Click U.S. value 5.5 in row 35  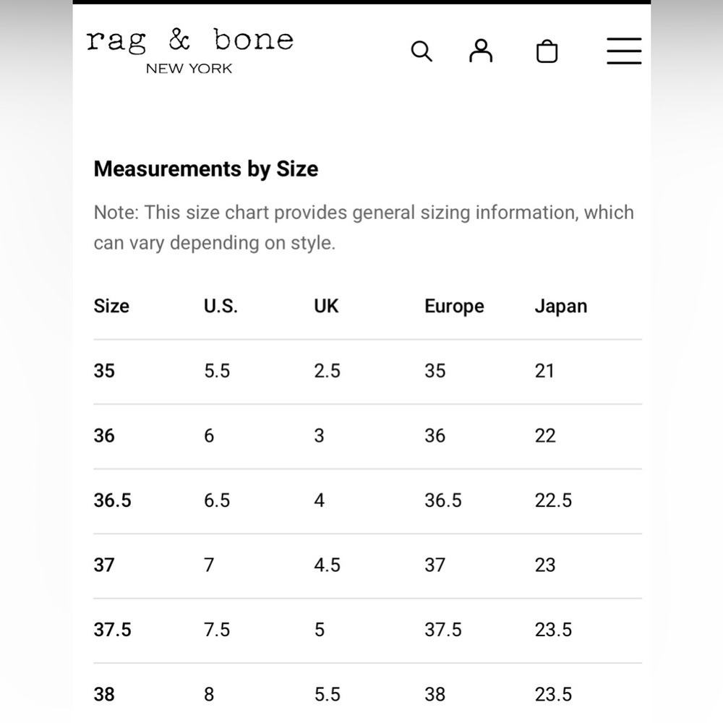[x=217, y=371]
